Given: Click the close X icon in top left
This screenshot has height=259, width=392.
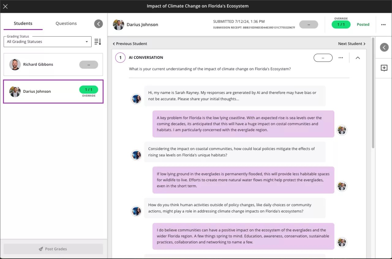Looking at the screenshot, I should tap(5, 6).
